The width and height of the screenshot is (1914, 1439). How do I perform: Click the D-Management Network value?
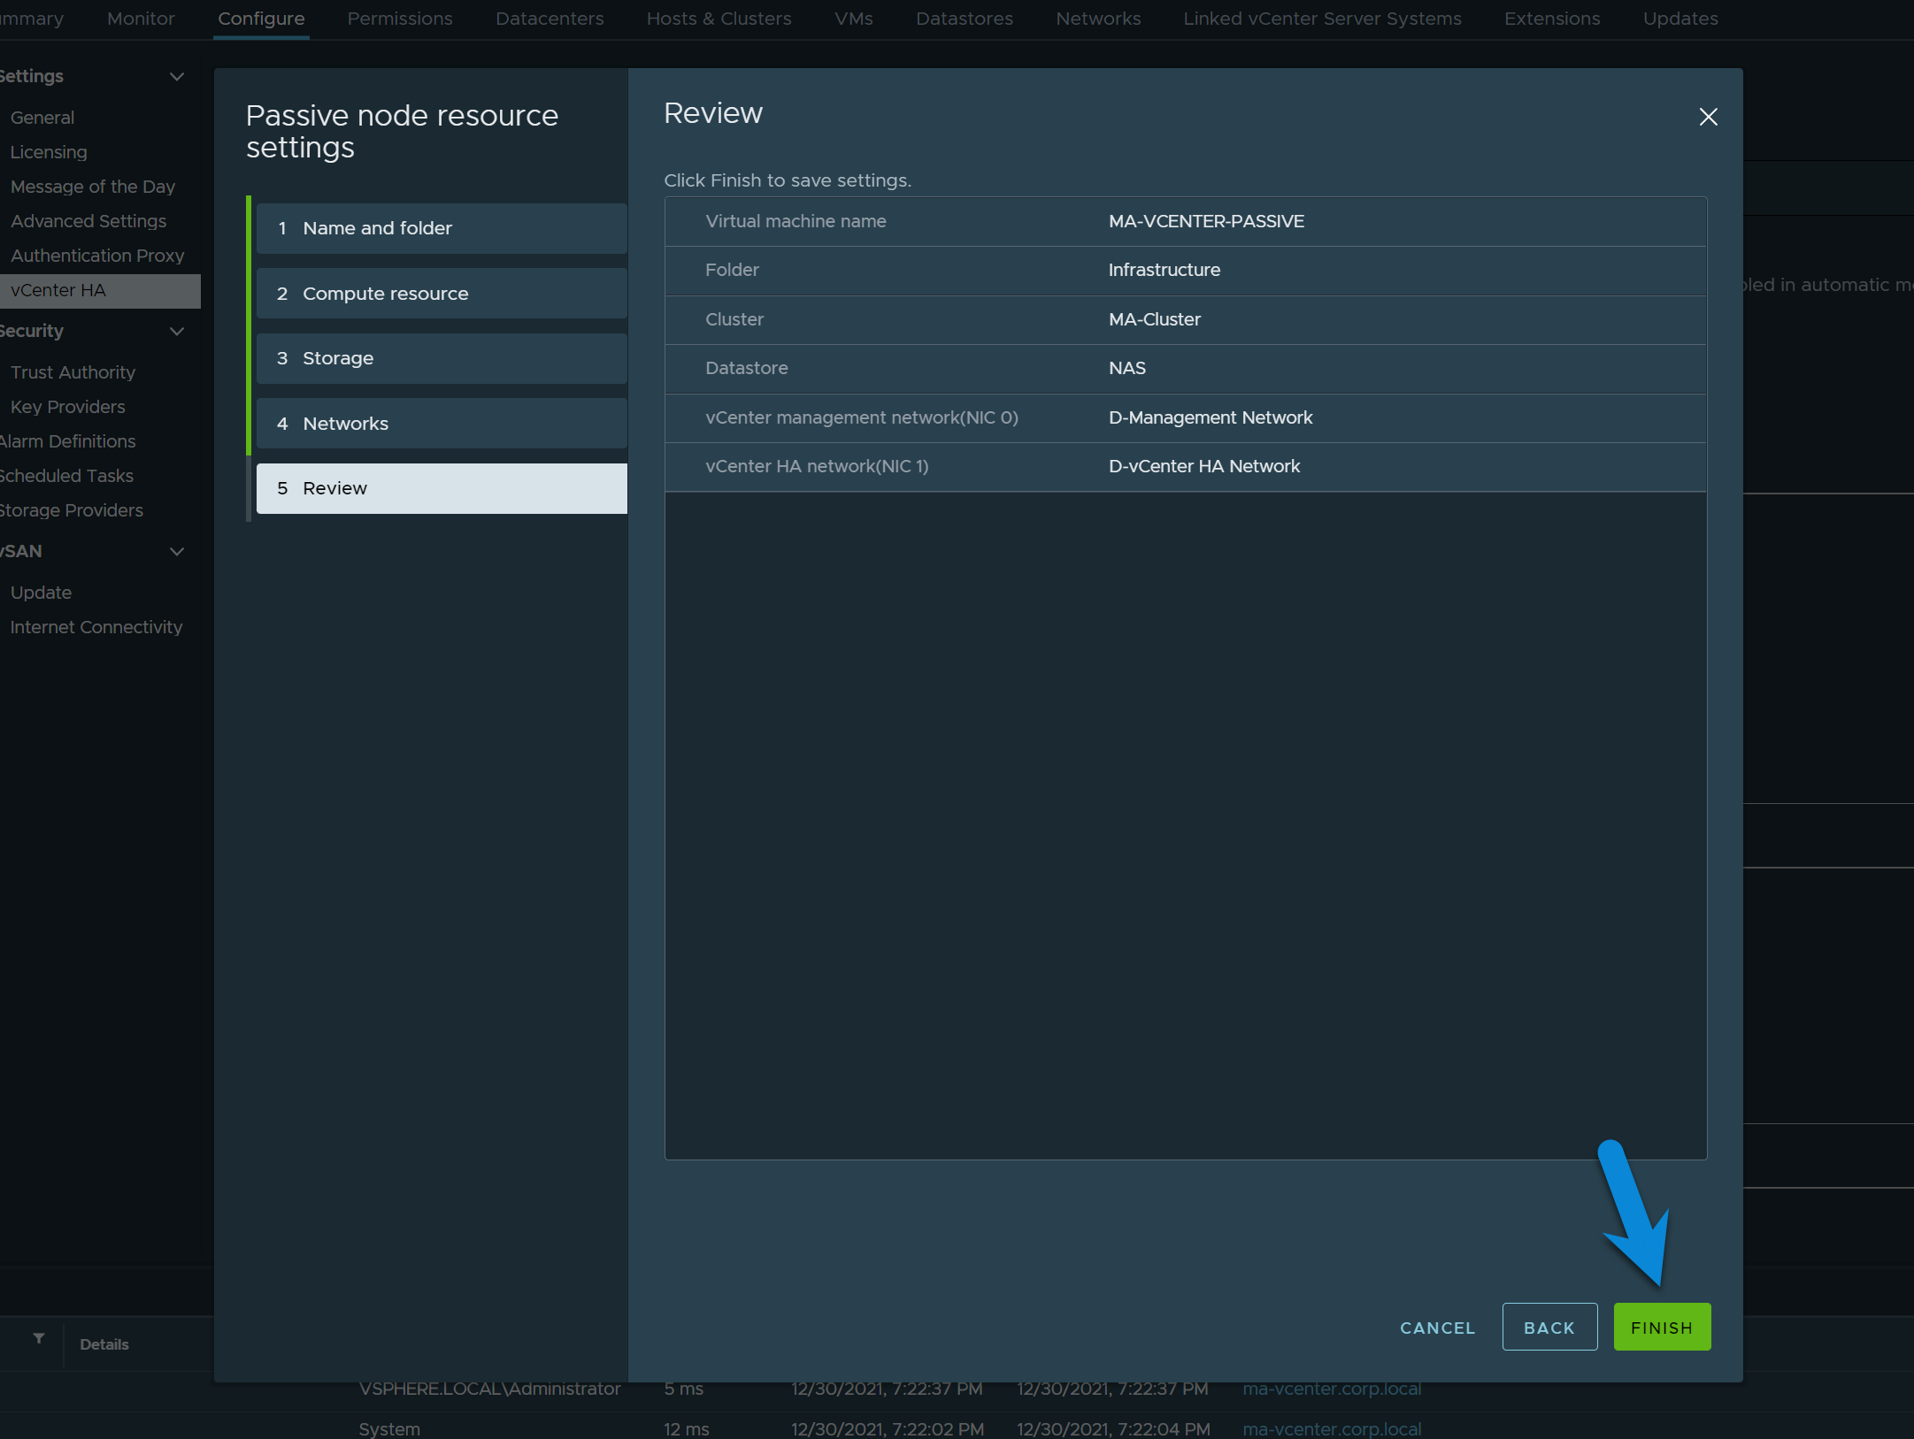click(1210, 417)
